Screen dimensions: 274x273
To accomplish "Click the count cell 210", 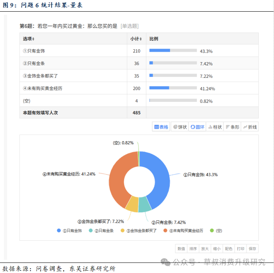I will [x=137, y=51].
